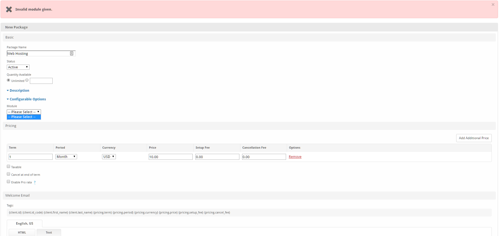Click the {pricing.term} tag text
Screen dimensions: 501x236
(103, 212)
